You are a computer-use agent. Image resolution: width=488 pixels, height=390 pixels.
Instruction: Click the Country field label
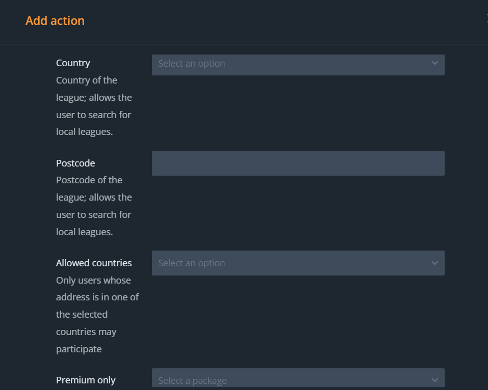coord(73,63)
